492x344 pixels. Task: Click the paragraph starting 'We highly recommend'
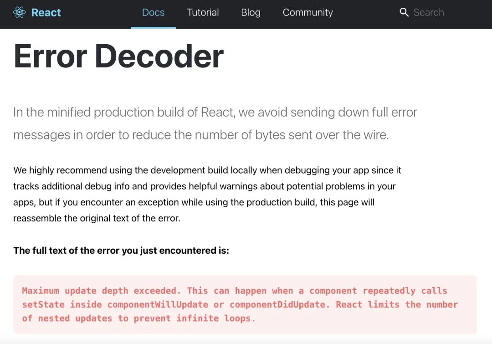pos(207,194)
